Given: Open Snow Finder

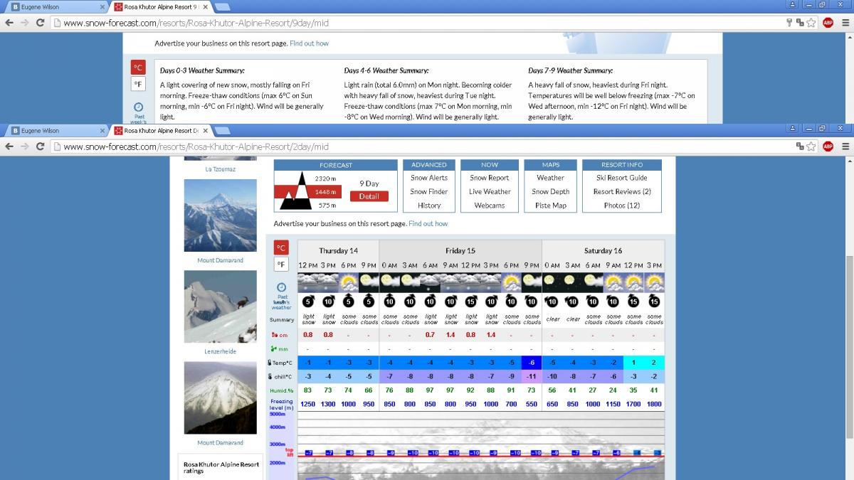Looking at the screenshot, I should pos(429,191).
